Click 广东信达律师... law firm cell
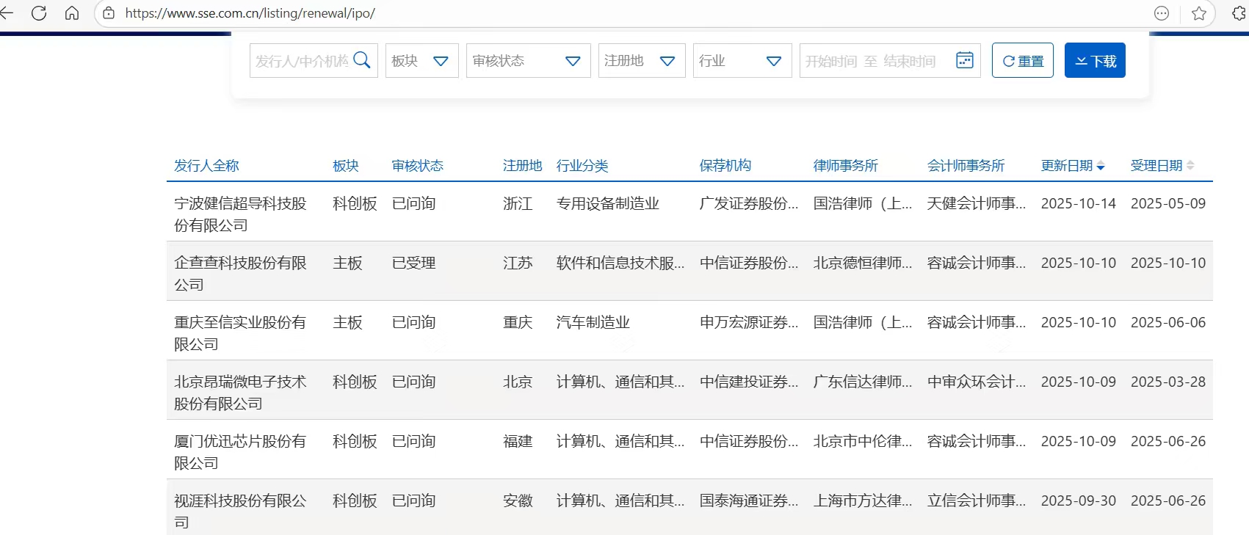Screen dimensions: 1249x535 863,382
